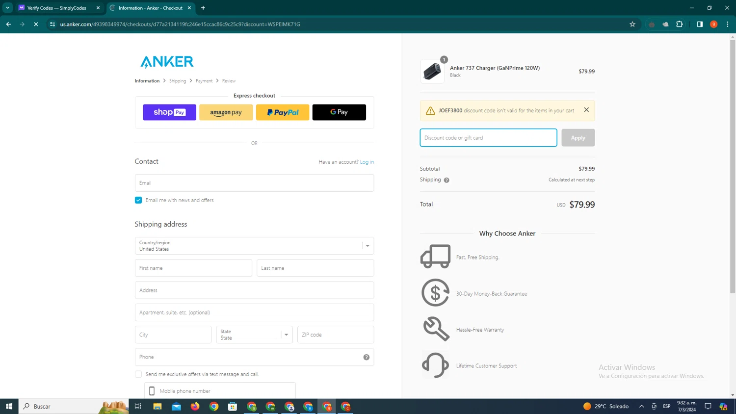736x414 pixels.
Task: Open Chrome three-dot menu
Action: point(728,24)
